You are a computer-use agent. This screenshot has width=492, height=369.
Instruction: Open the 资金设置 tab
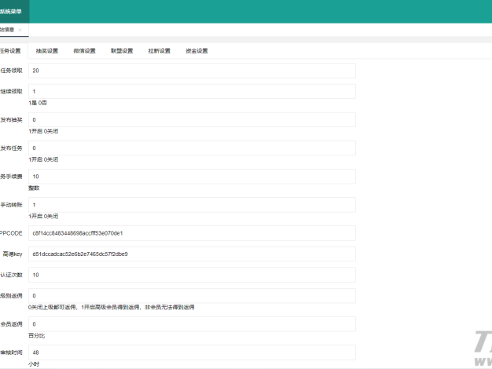[196, 51]
